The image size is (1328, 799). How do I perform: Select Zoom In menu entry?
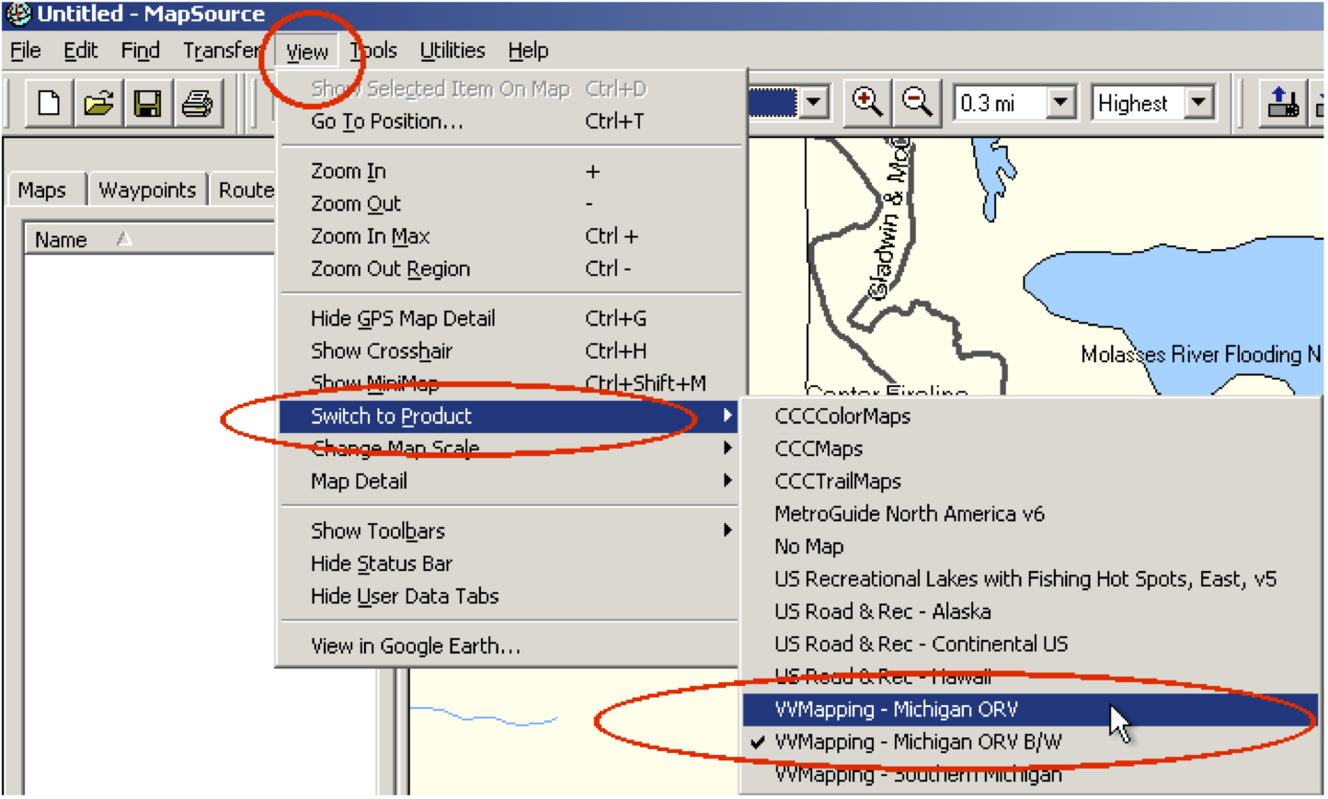(509, 171)
